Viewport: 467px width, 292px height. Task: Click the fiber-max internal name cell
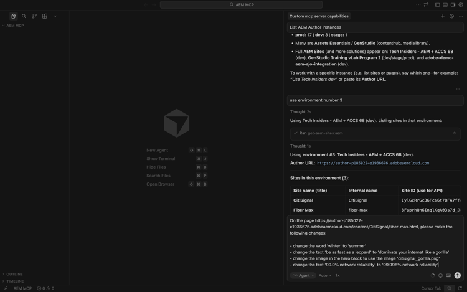358,210
